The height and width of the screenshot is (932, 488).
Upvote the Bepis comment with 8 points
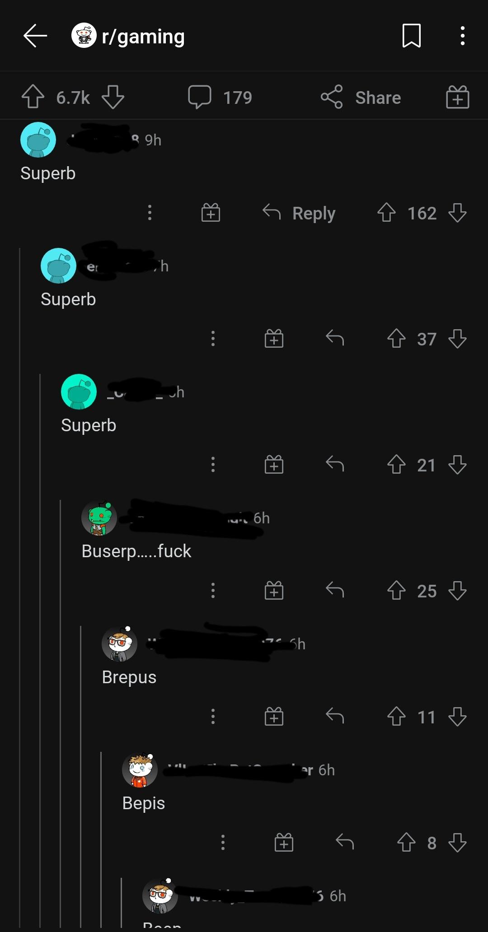(406, 843)
